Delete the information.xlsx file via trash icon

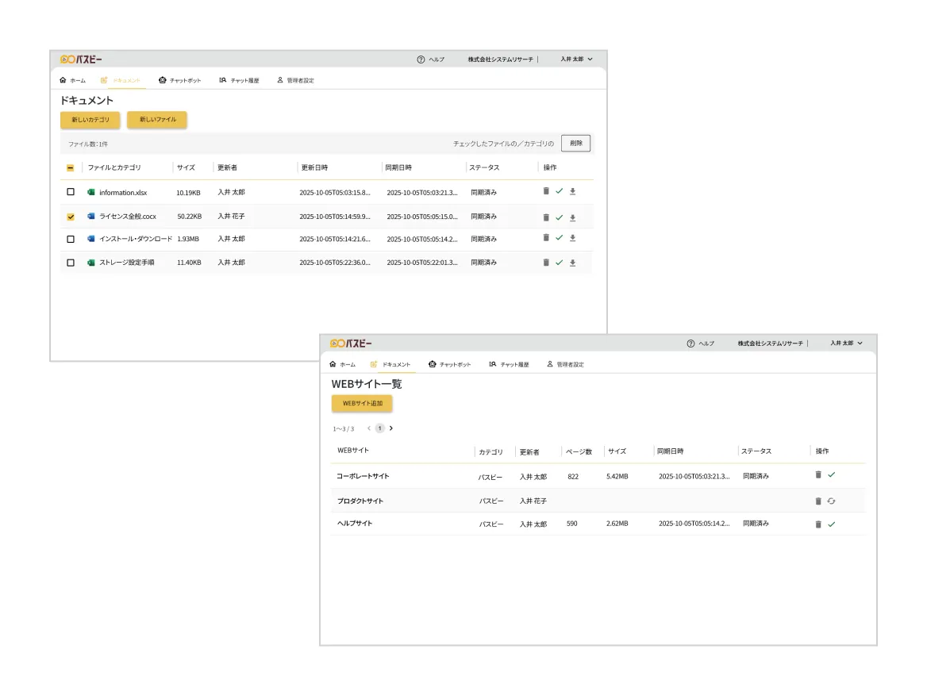[546, 191]
